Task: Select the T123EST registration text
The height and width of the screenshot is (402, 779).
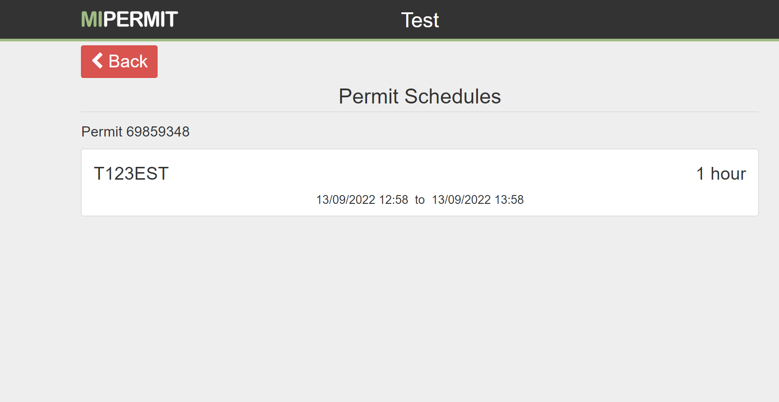Action: pyautogui.click(x=131, y=173)
